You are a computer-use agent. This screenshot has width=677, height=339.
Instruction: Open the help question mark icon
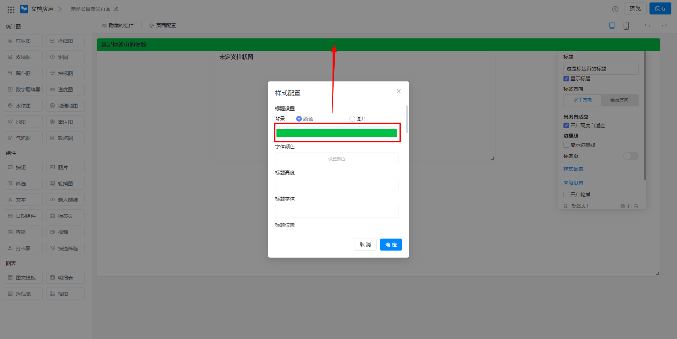615,9
